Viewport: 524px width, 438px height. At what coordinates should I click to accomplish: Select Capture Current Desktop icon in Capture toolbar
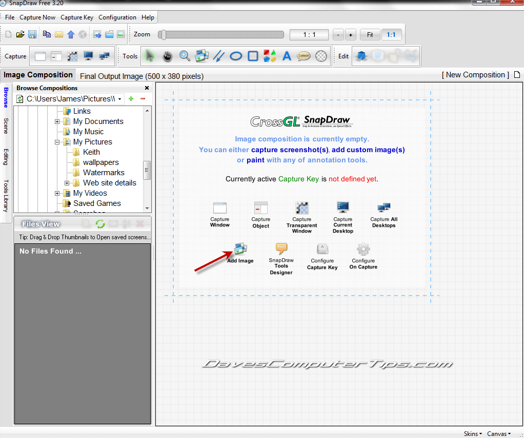click(88, 56)
